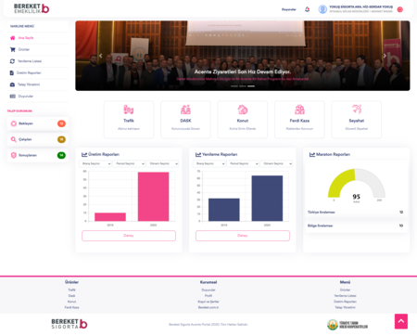Viewport: 417px width, 336px height.
Task: Click the chart icon beside Üretim Raporları
Action: pos(84,154)
